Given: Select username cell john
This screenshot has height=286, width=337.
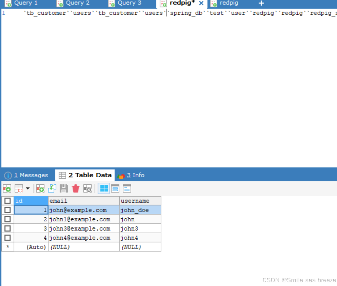Looking at the screenshot, I should (140, 219).
